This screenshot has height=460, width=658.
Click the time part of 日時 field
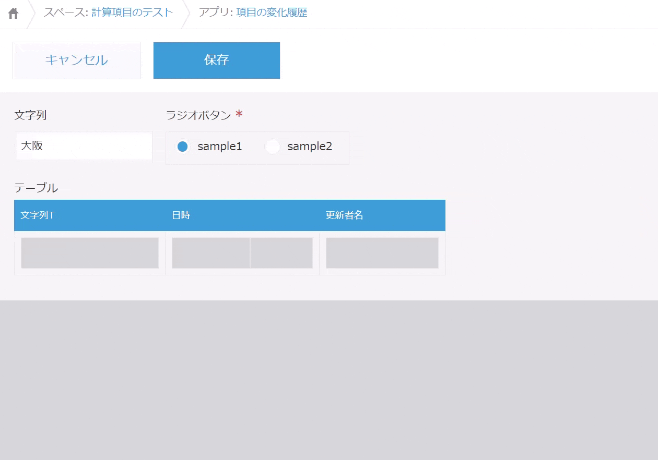tap(281, 253)
